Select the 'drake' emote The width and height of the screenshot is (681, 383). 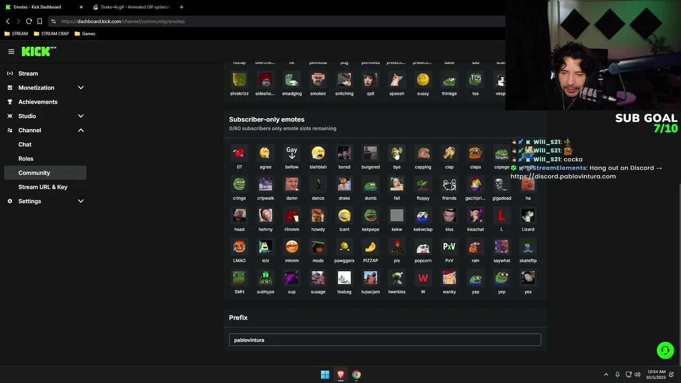pos(344,185)
